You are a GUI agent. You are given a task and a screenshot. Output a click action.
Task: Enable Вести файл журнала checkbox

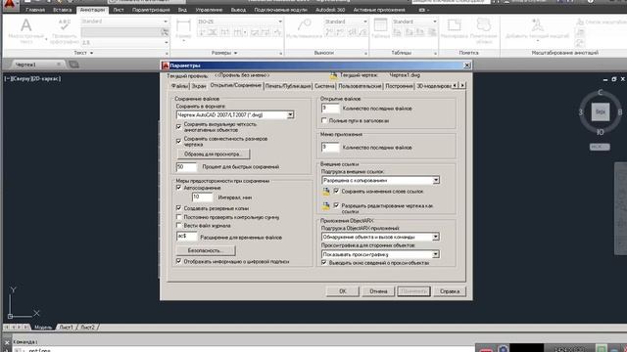(178, 226)
